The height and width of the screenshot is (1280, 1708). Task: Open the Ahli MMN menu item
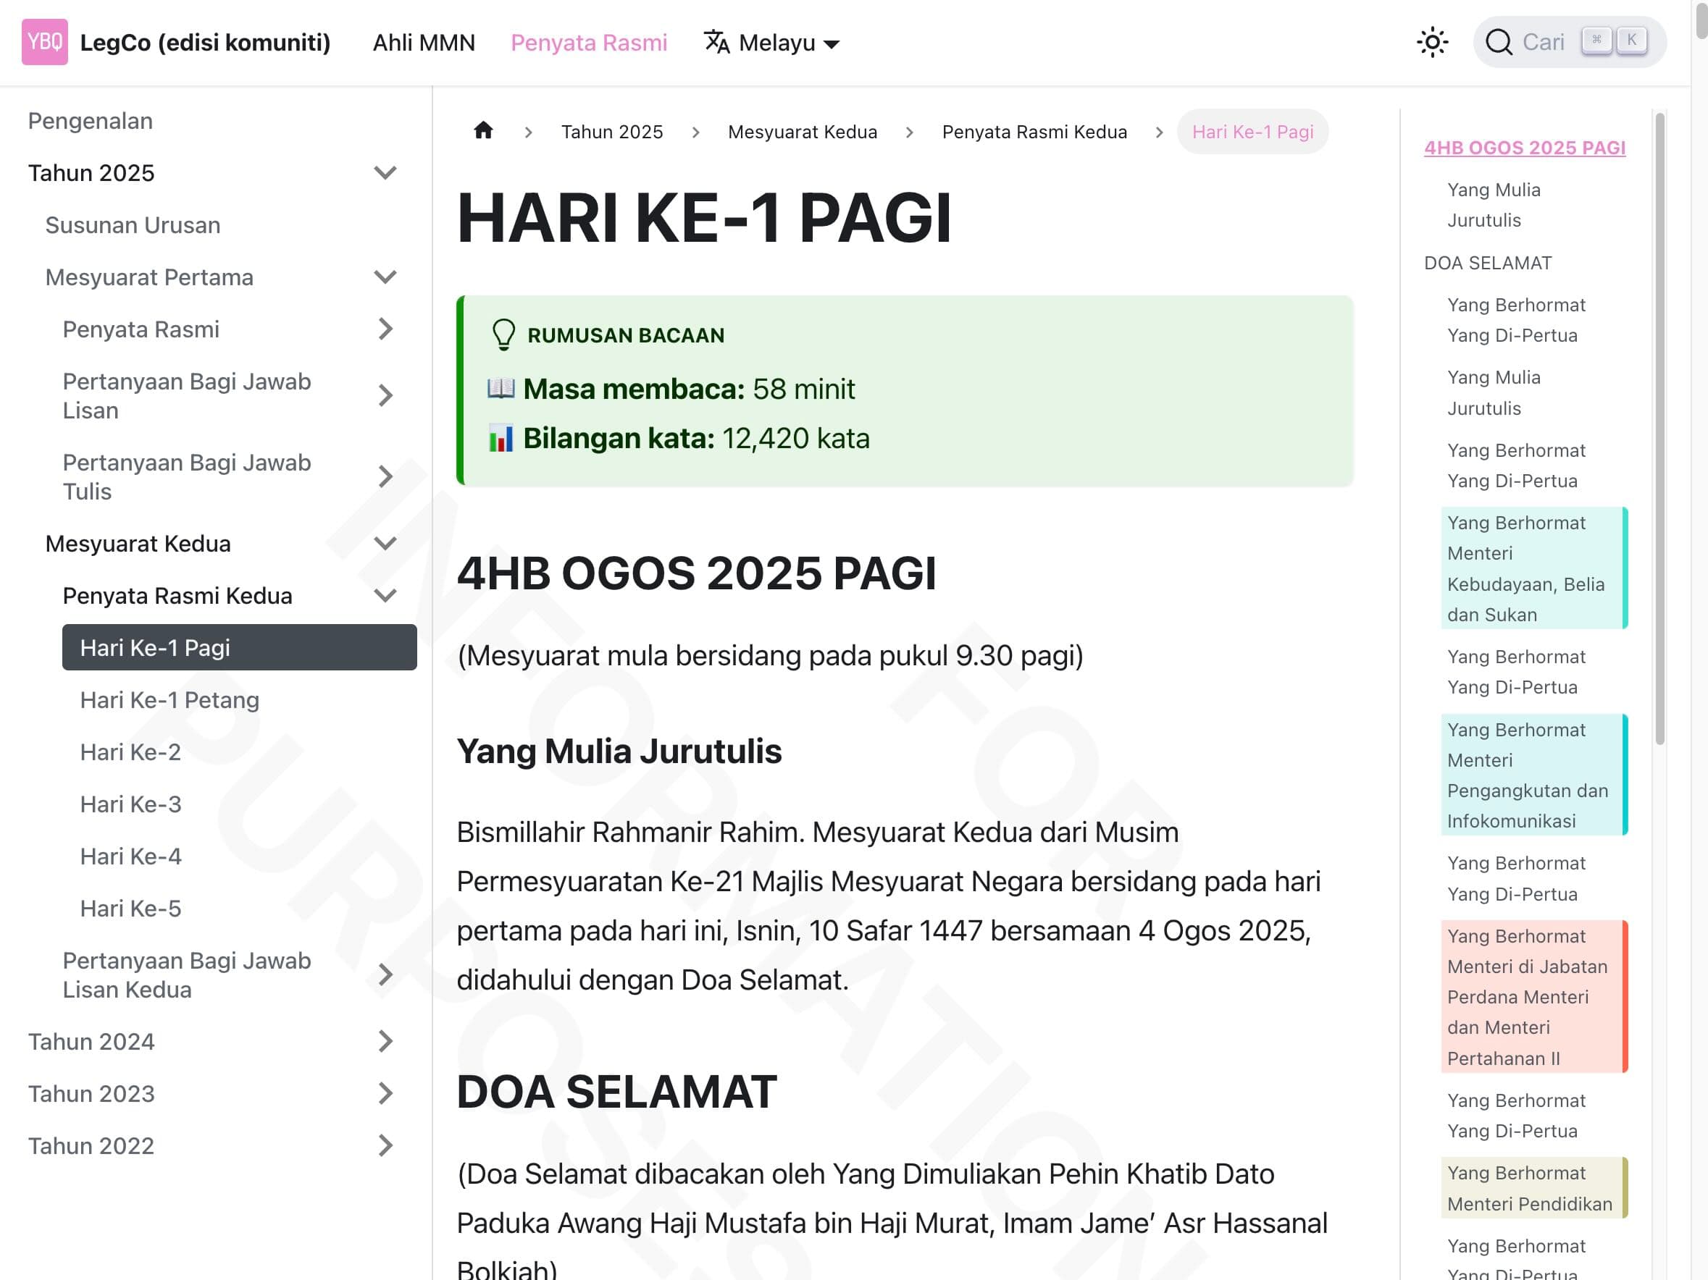coord(424,43)
